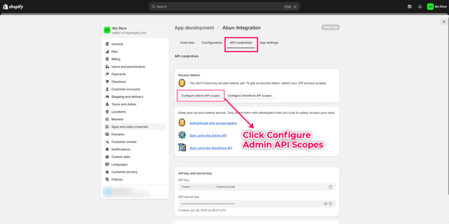Switch to the App settings tab

click(269, 42)
